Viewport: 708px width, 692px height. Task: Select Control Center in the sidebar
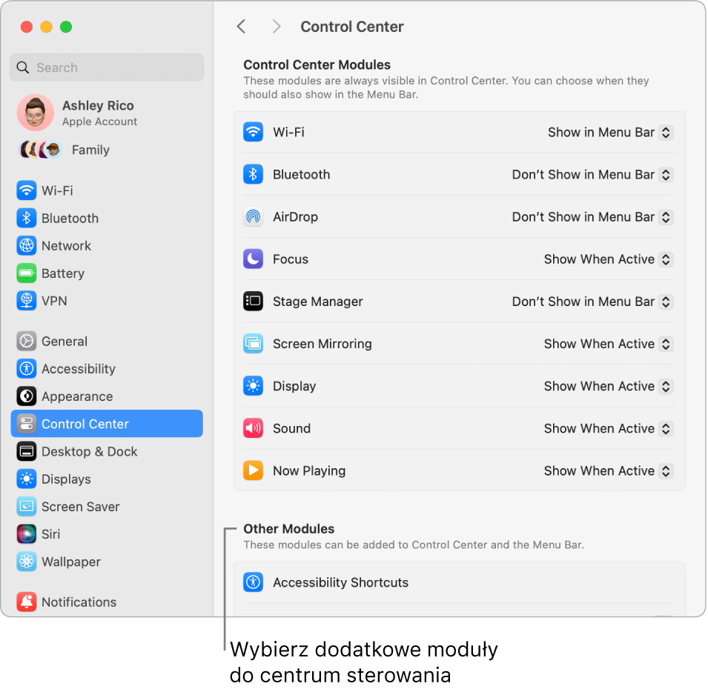(x=107, y=424)
